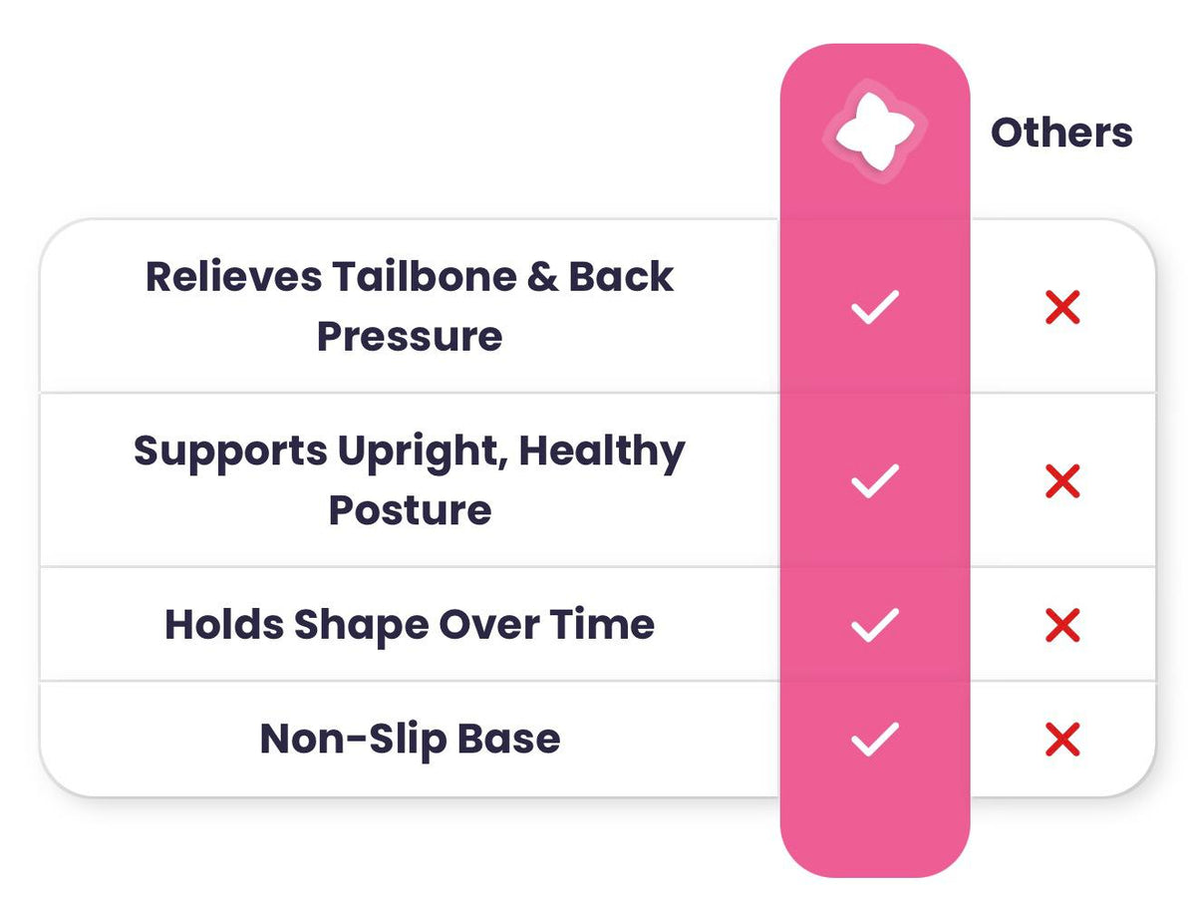The width and height of the screenshot is (1196, 906).
Task: Click the word Healthy in second row
Action: pyautogui.click(x=601, y=452)
